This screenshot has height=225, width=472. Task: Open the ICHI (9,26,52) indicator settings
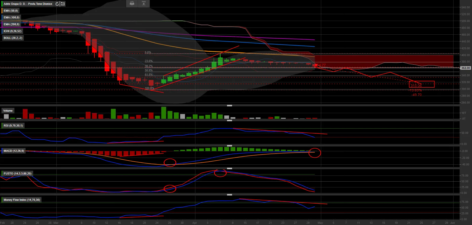tap(12, 31)
